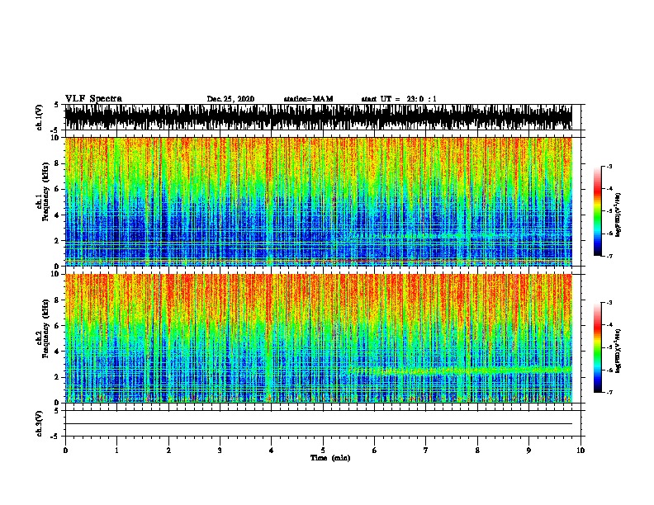Click the ch.2 spectrogram panel
The width and height of the screenshot is (654, 505).
coord(319,338)
